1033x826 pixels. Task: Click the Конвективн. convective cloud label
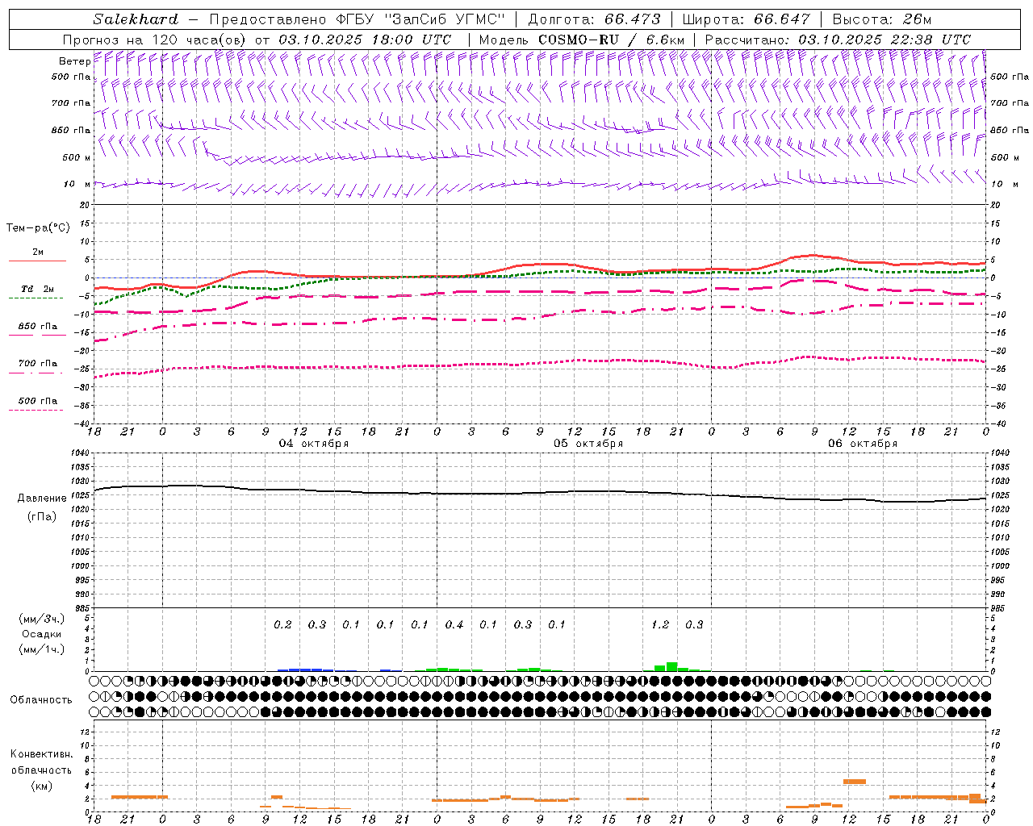click(x=41, y=754)
